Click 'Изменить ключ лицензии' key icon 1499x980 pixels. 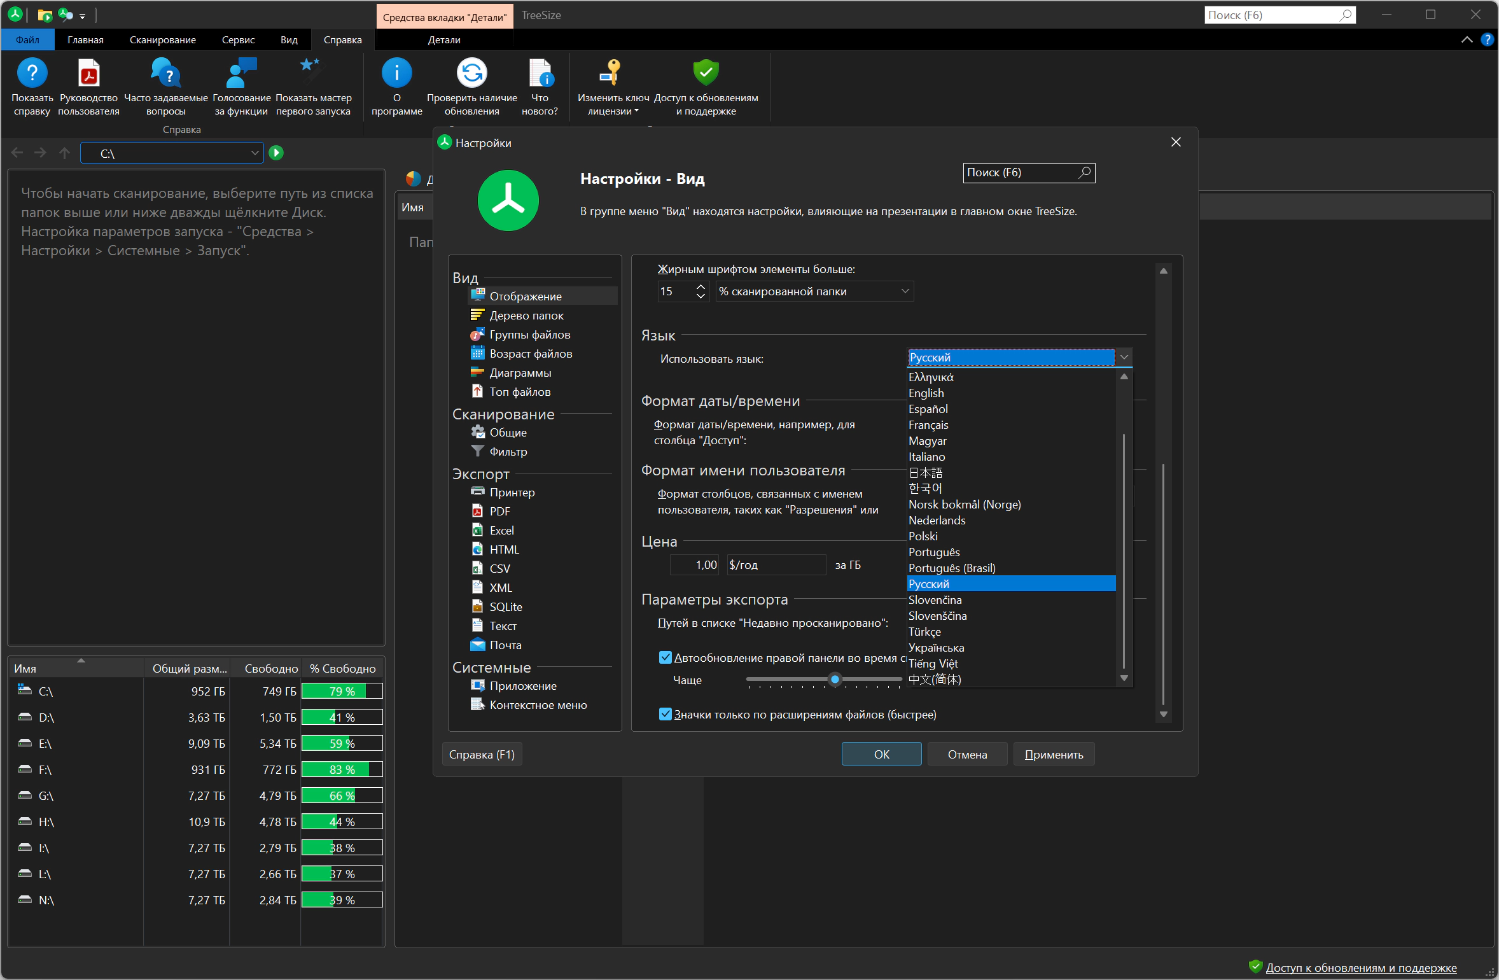point(611,74)
